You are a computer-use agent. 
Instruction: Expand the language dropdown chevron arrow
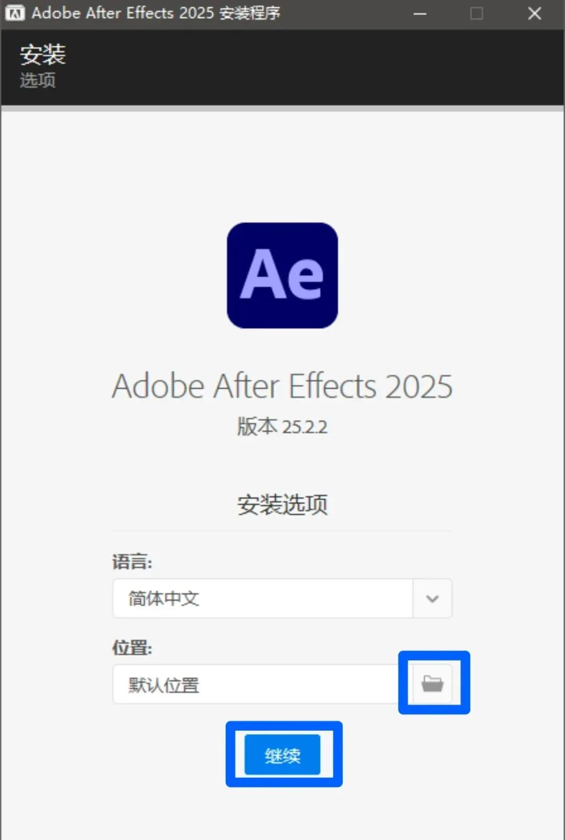432,598
